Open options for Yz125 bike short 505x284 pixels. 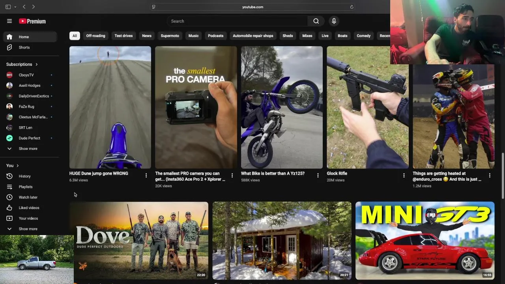tap(318, 176)
